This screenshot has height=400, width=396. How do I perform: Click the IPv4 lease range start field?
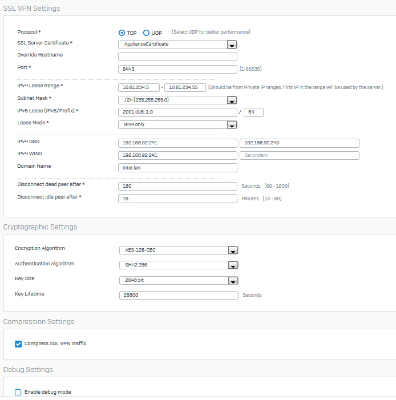click(139, 88)
